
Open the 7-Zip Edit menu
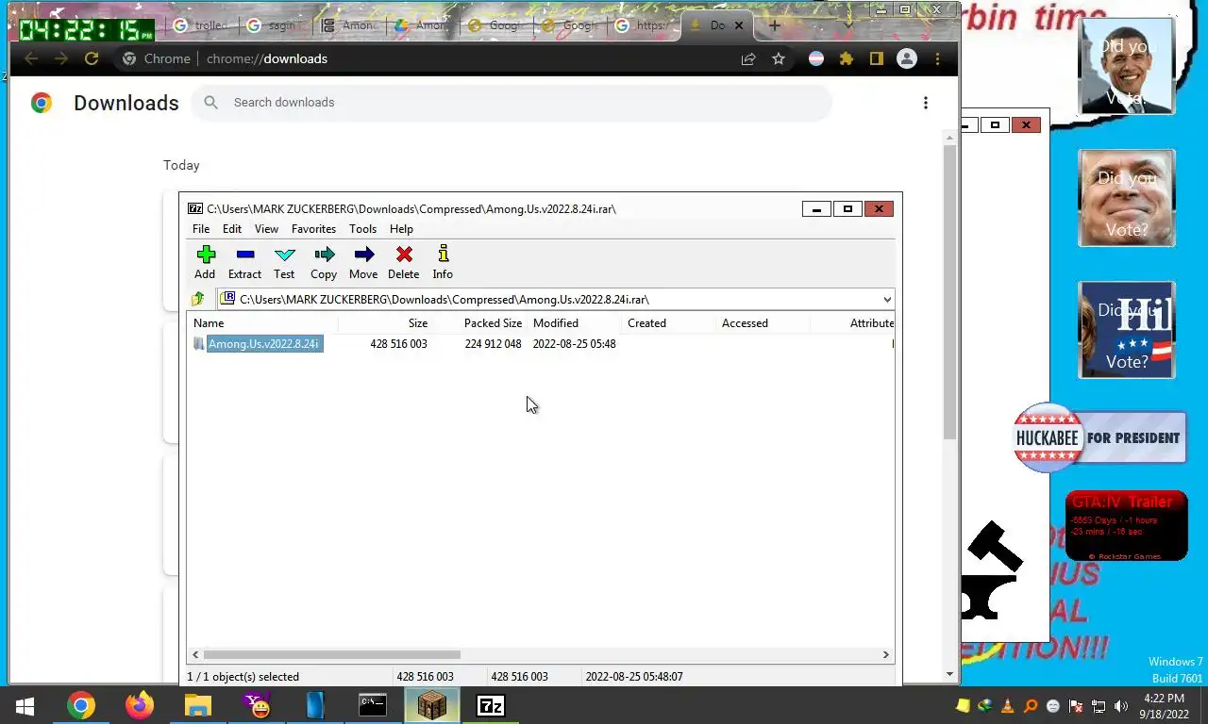[232, 229]
